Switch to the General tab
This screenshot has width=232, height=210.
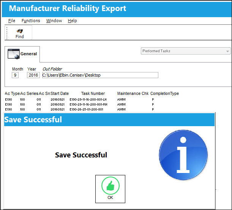tap(22, 54)
